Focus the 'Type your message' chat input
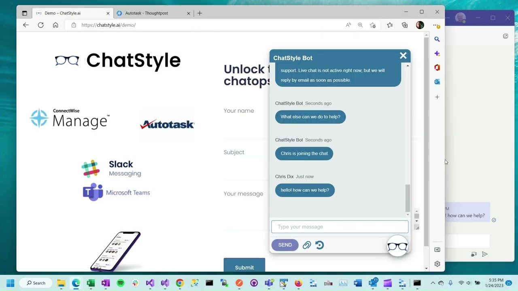The height and width of the screenshot is (291, 518). click(340, 227)
